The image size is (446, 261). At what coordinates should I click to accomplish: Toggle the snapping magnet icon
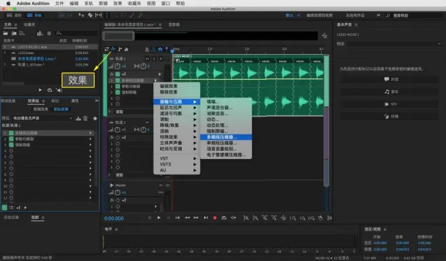pos(160,49)
